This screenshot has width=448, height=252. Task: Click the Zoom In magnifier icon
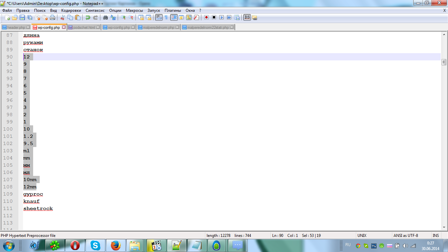123,18
